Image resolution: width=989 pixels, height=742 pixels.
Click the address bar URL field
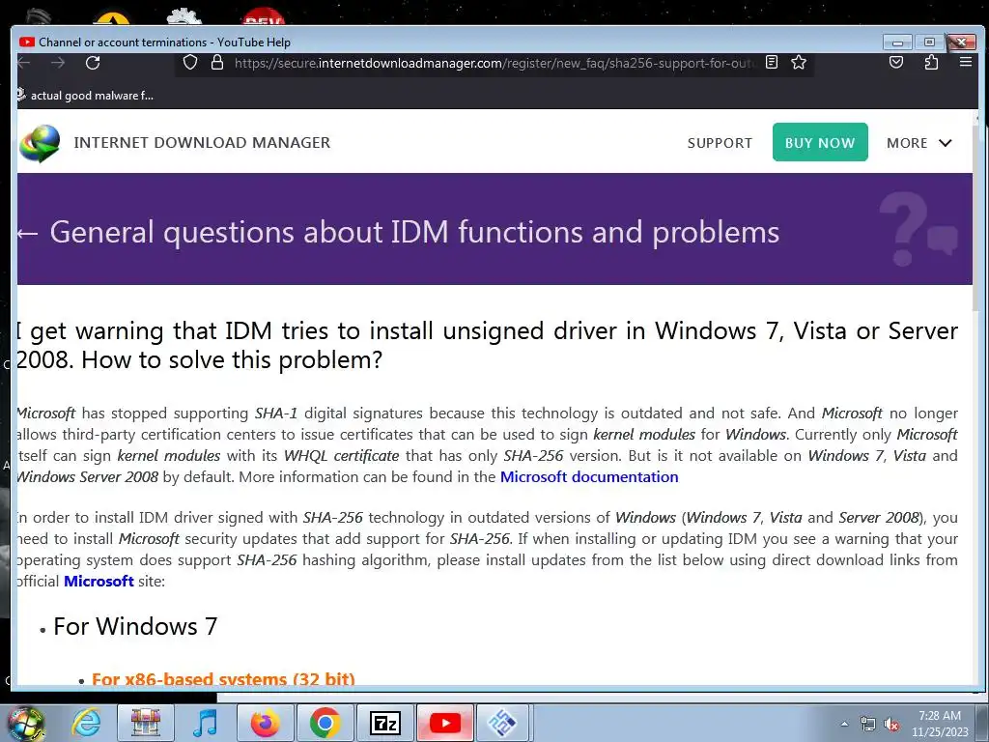(x=494, y=63)
